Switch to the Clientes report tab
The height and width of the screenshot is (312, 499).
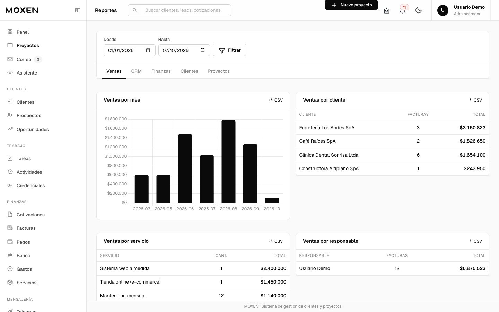(190, 71)
